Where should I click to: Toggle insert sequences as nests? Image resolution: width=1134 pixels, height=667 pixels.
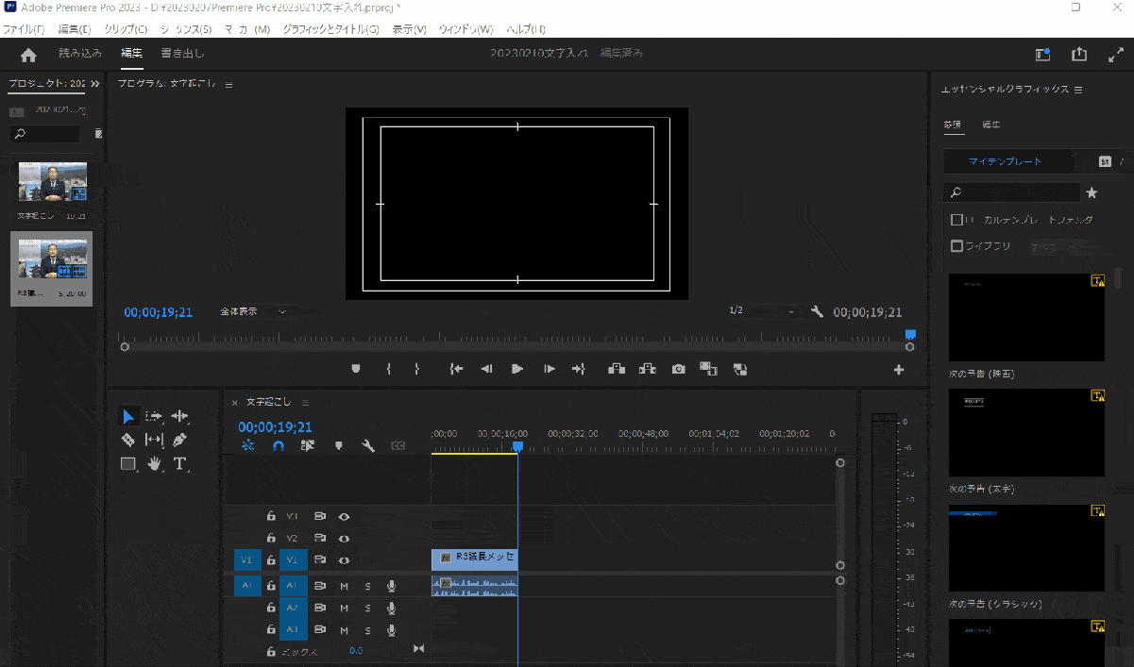247,445
